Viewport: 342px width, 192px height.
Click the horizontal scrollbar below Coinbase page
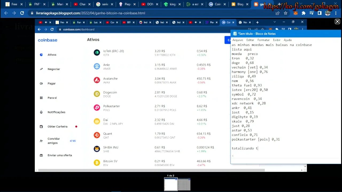click(151, 170)
